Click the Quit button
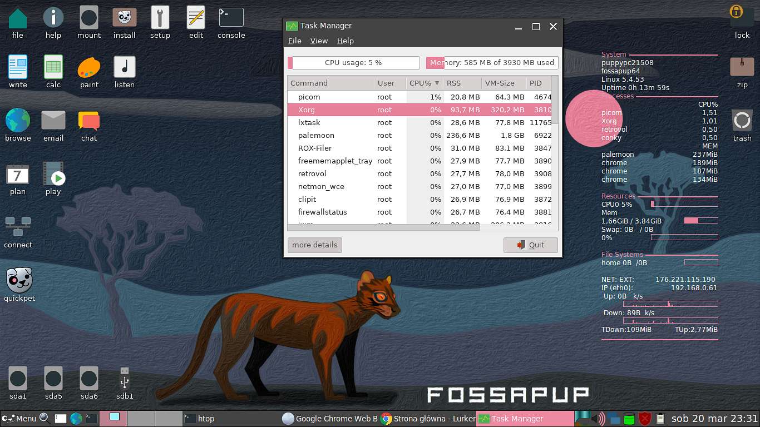Viewport: 760px width, 427px height. tap(530, 245)
